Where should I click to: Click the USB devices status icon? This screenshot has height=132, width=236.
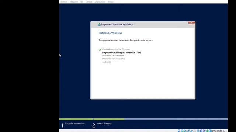(191, 131)
